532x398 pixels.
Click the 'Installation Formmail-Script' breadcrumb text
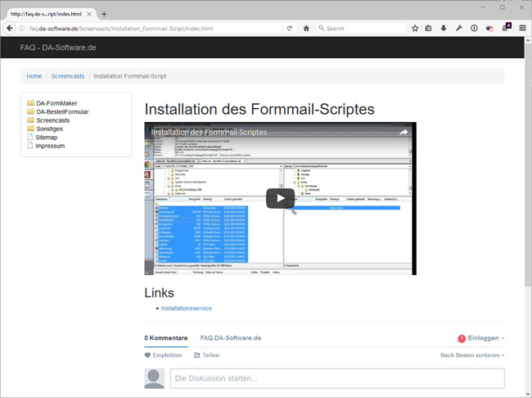[130, 76]
